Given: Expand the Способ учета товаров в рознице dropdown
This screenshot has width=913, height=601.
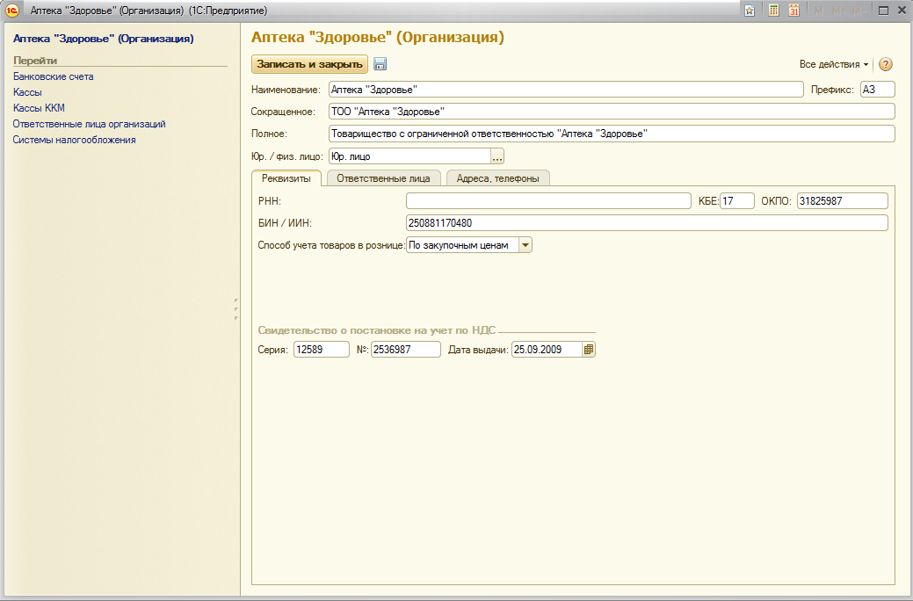Looking at the screenshot, I should pos(525,246).
